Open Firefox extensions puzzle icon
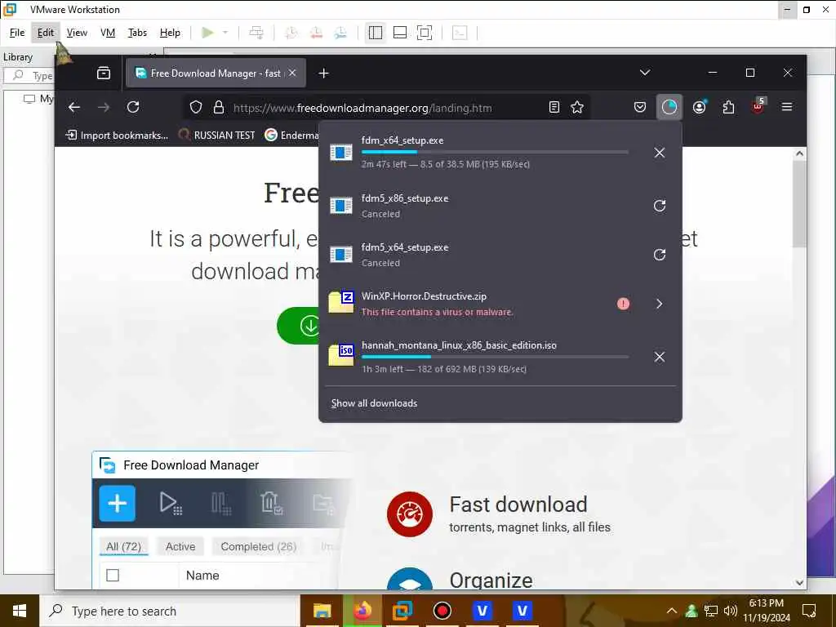This screenshot has width=836, height=627. click(728, 107)
